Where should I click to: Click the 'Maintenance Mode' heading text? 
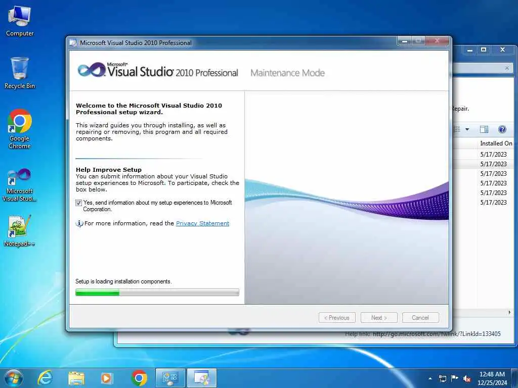coord(287,73)
